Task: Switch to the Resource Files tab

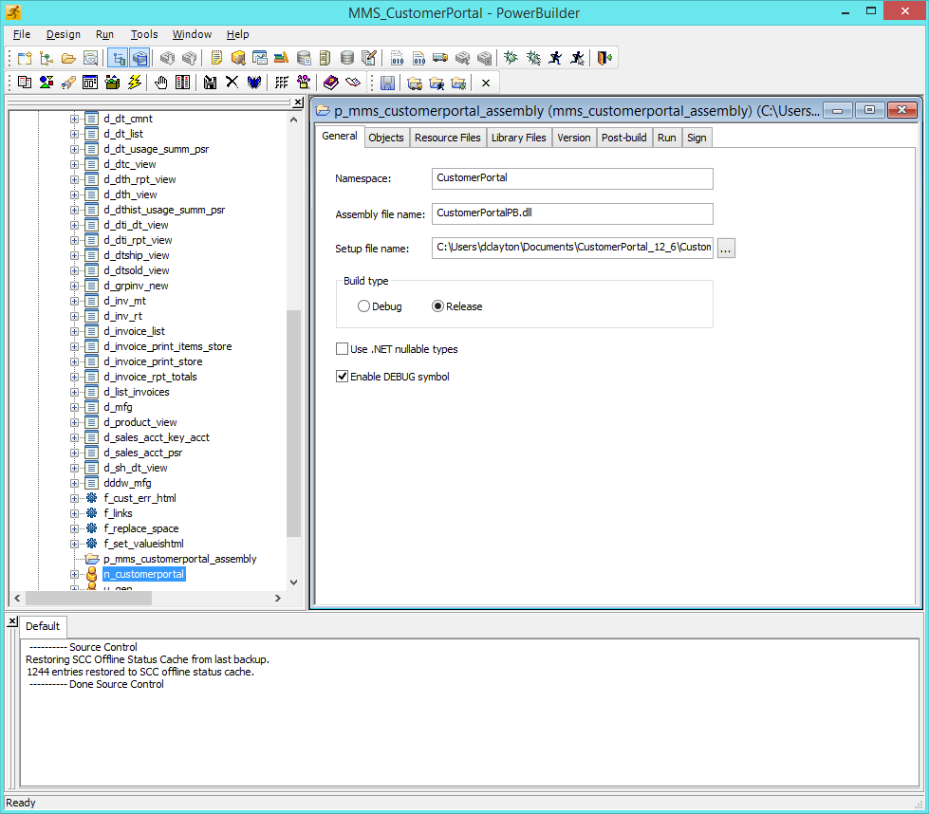Action: (x=447, y=138)
